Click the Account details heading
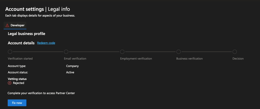 point(21,43)
